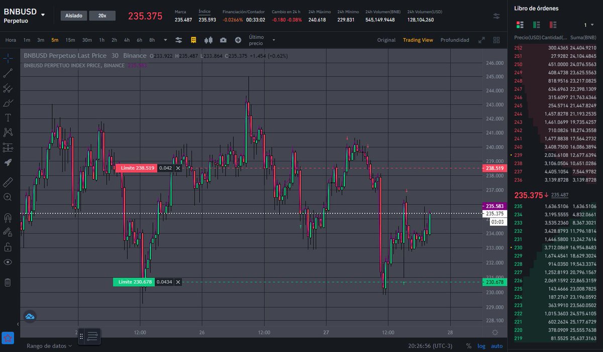Cancel the Límite 238.519 sell order
This screenshot has width=603, height=352.
[x=178, y=168]
